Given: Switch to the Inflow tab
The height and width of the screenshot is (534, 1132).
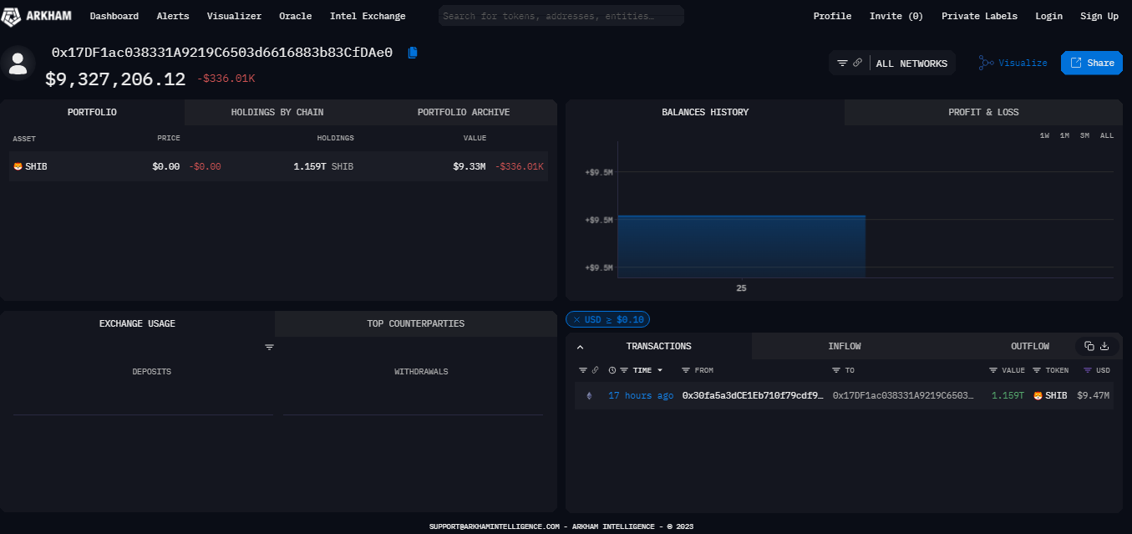Looking at the screenshot, I should [845, 346].
